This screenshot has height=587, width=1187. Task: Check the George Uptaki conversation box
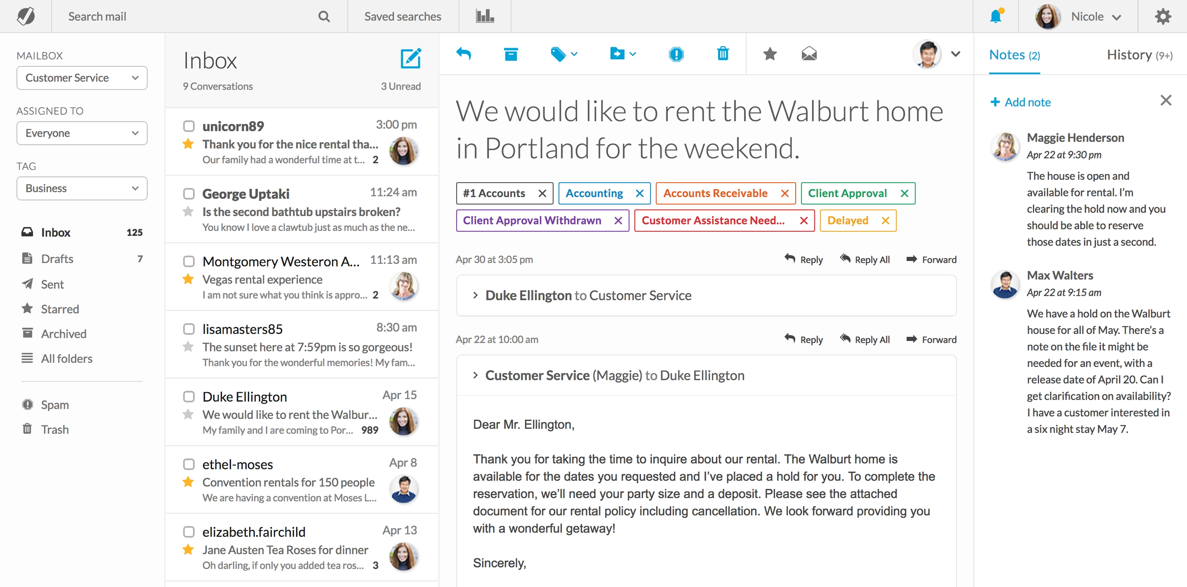point(189,193)
